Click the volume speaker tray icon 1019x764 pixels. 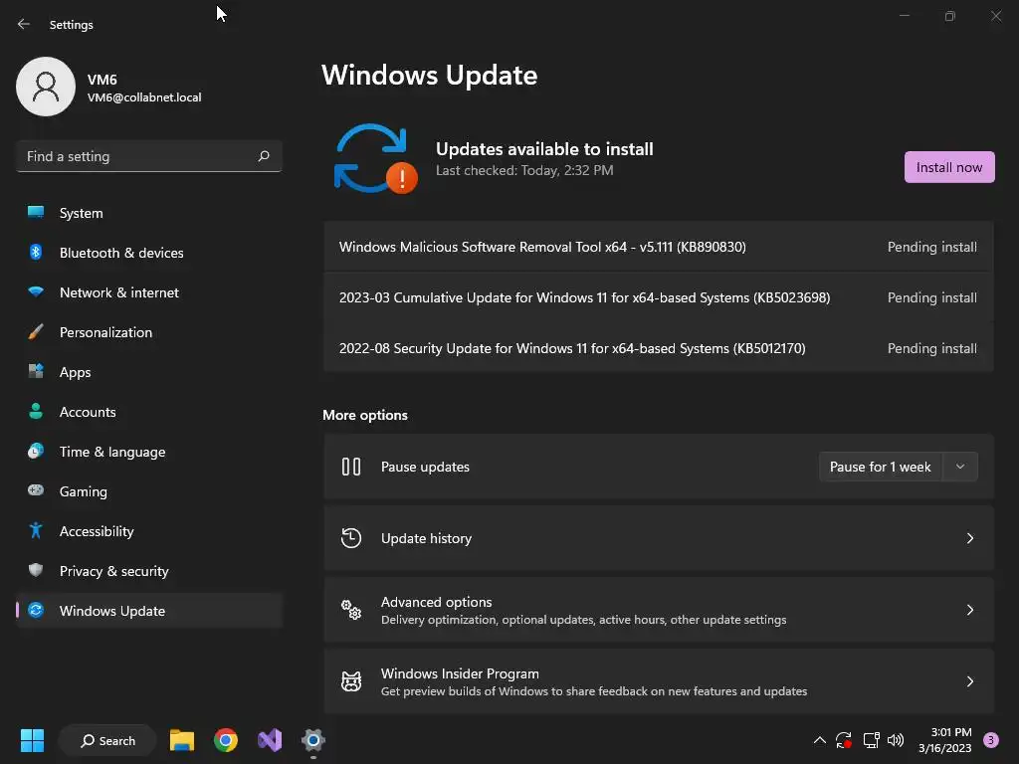point(896,740)
